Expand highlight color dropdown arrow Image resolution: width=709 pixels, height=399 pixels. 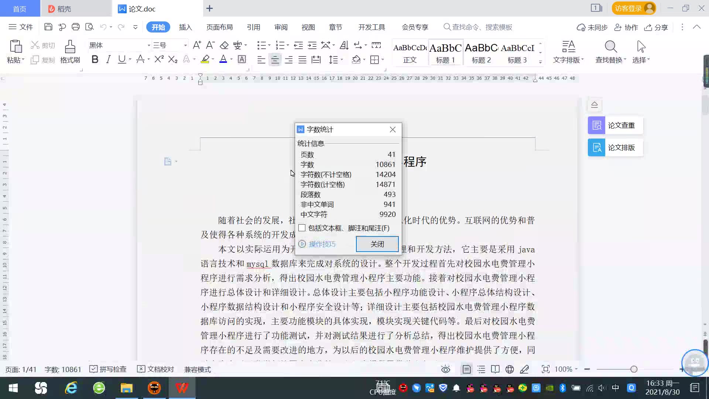213,59
